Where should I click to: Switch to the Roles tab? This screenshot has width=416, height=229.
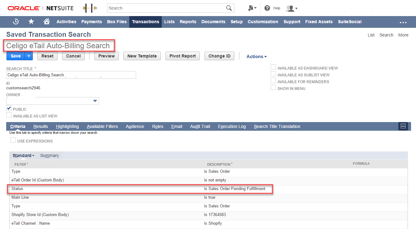tap(158, 126)
